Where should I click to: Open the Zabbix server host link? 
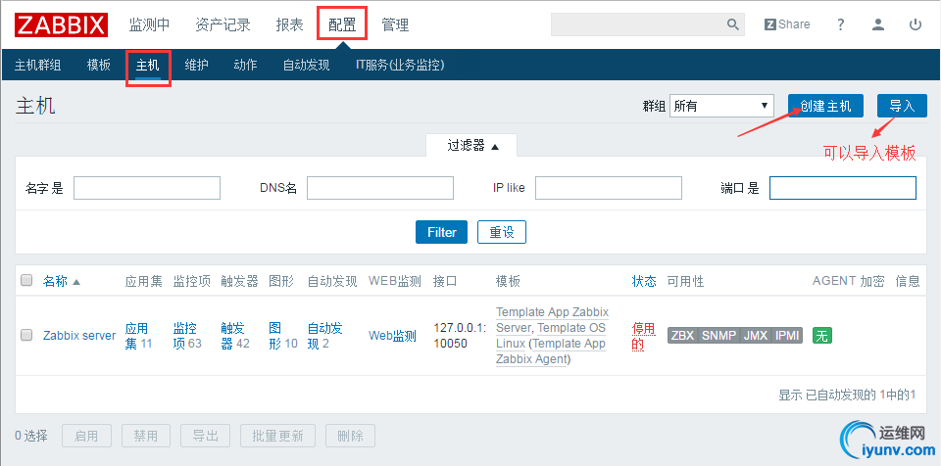point(79,336)
